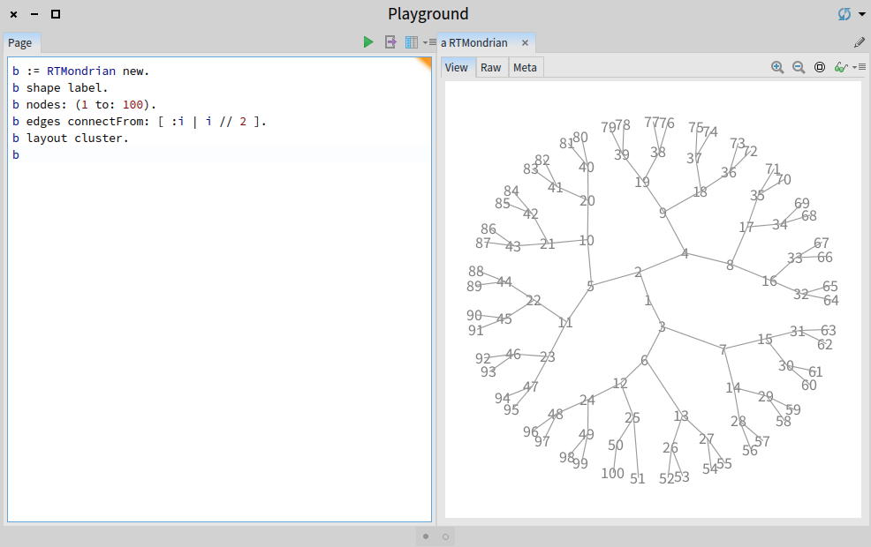Click the export/publish page icon
The height and width of the screenshot is (547, 871).
click(x=390, y=42)
